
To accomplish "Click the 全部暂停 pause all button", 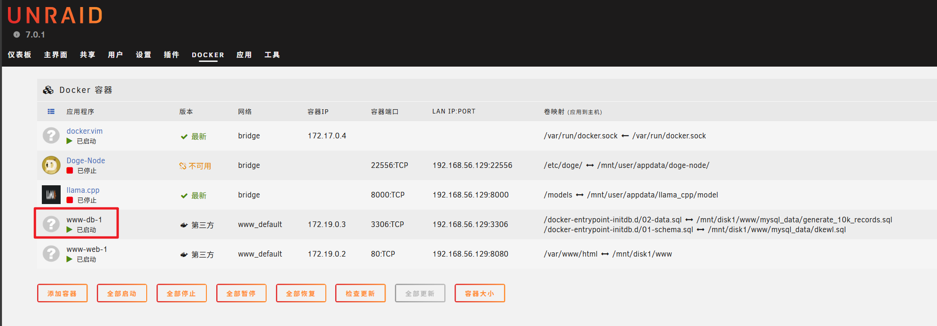I will click(241, 293).
